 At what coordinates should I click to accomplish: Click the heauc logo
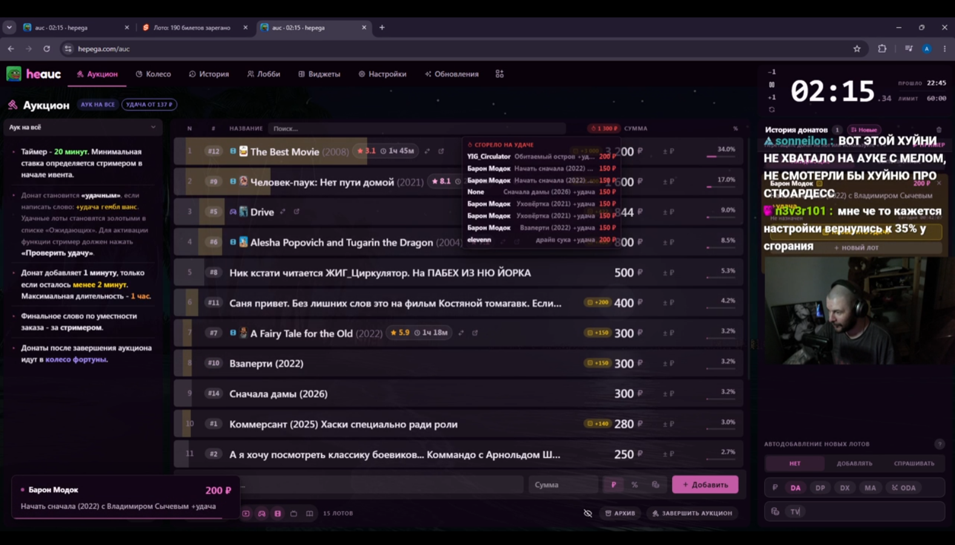[34, 74]
